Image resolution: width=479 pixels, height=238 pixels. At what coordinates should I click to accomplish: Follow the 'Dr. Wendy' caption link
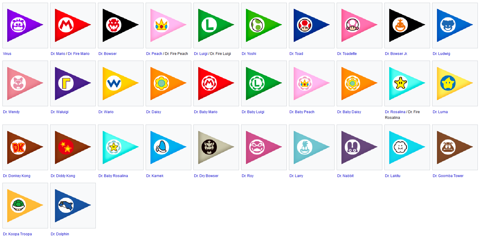click(x=11, y=112)
